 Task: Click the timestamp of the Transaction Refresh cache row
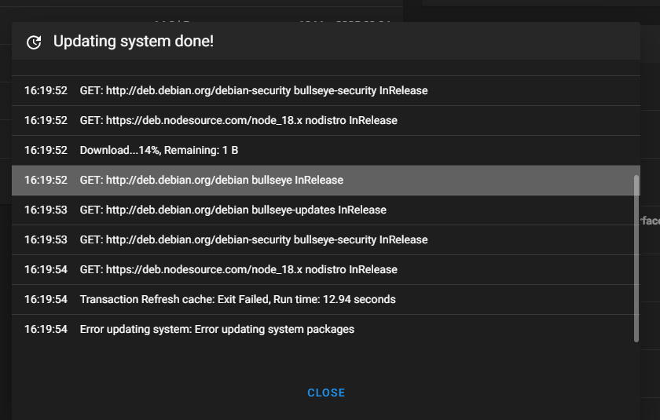pos(46,299)
